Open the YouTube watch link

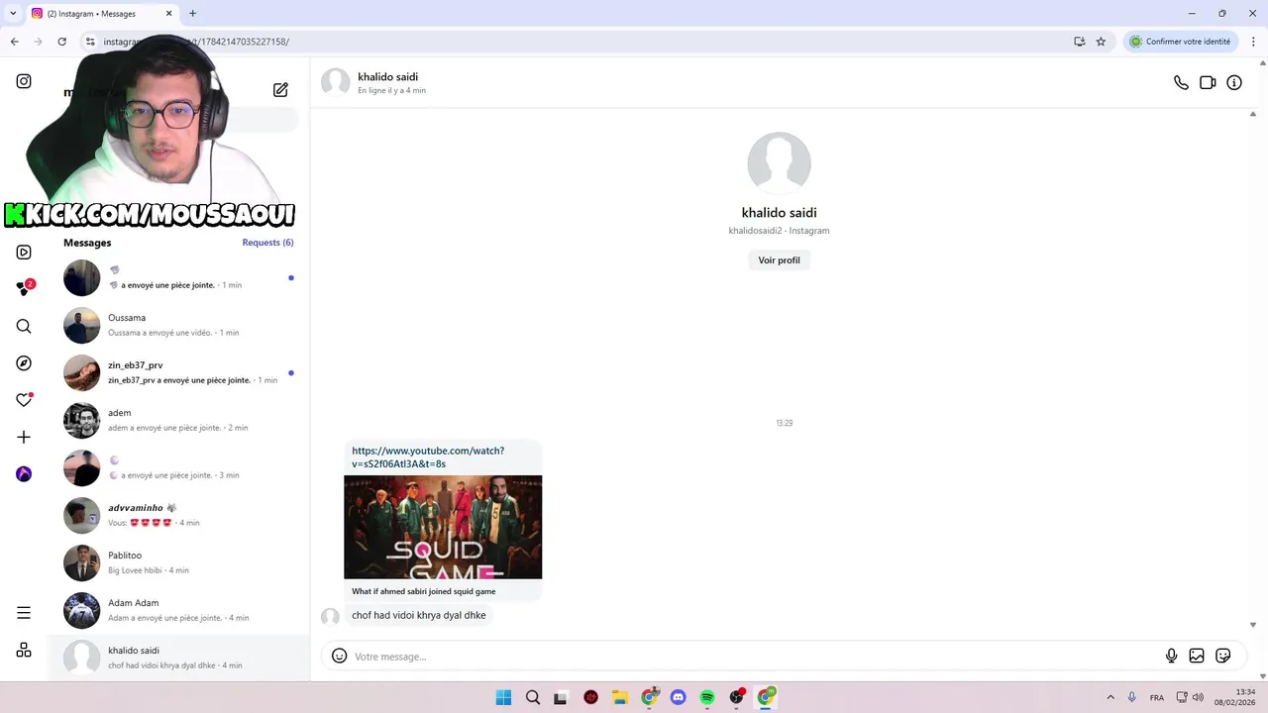click(x=428, y=458)
